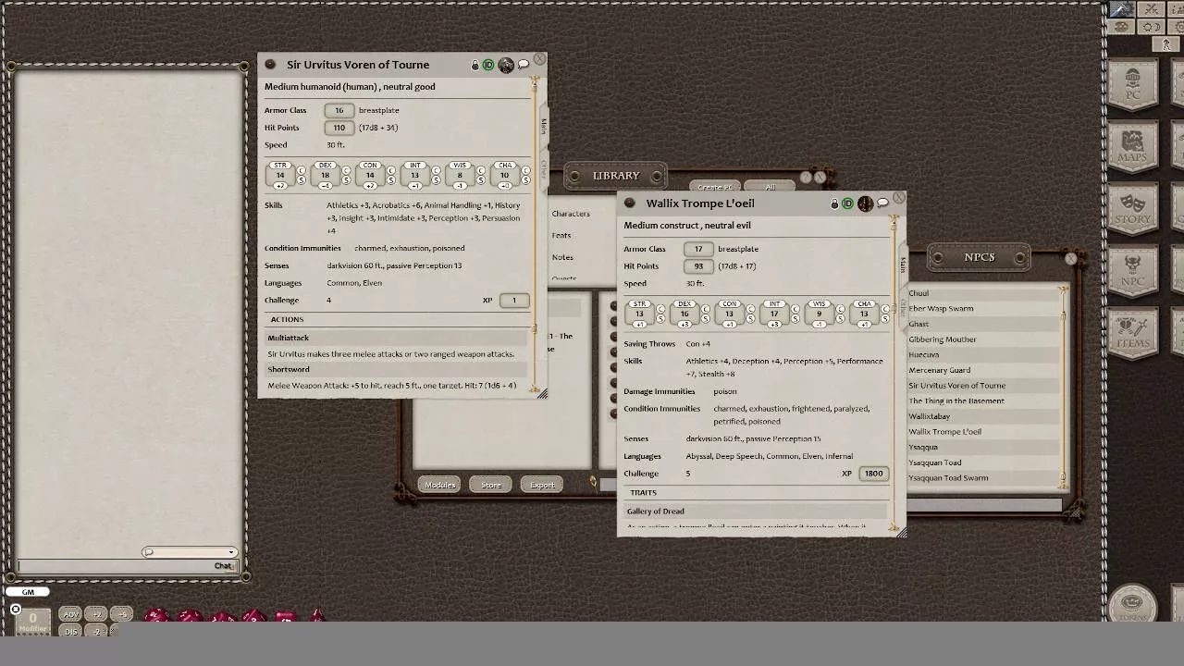Open the PC sidebar banner
This screenshot has width=1184, height=666.
pyautogui.click(x=1133, y=85)
